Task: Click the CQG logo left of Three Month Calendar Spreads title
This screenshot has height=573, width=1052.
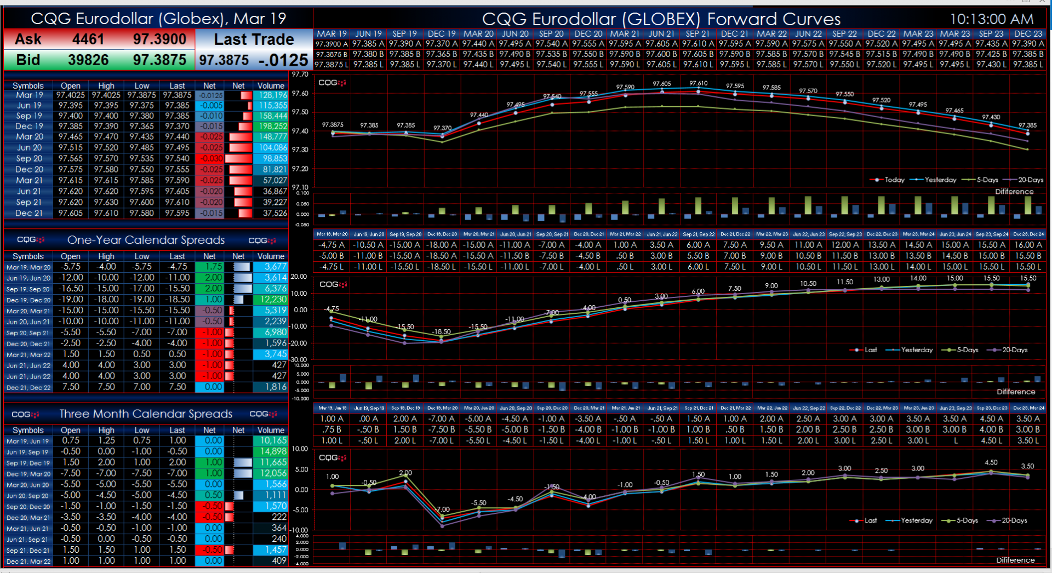Action: pos(25,414)
